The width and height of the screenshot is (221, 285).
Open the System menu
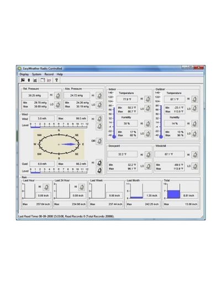36,74
